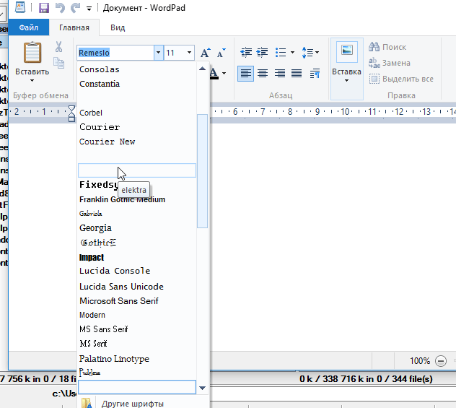
Task: Click Замена replace button
Action: click(x=390, y=63)
